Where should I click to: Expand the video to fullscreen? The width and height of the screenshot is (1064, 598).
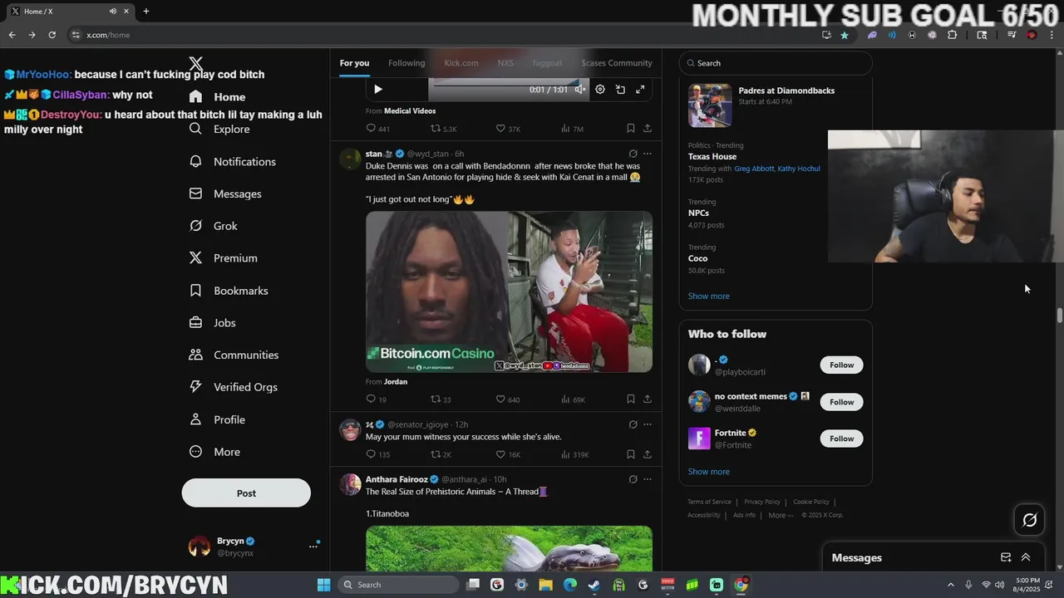coord(640,90)
